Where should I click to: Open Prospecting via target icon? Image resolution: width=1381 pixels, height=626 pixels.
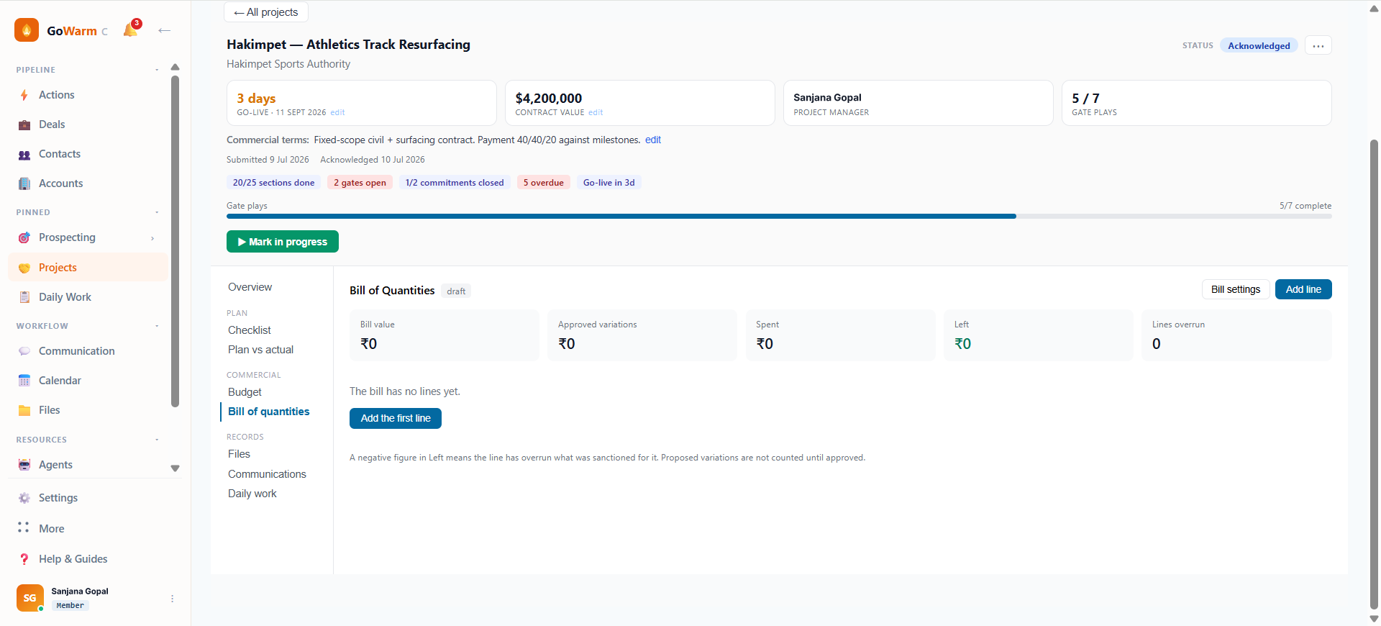coord(24,237)
